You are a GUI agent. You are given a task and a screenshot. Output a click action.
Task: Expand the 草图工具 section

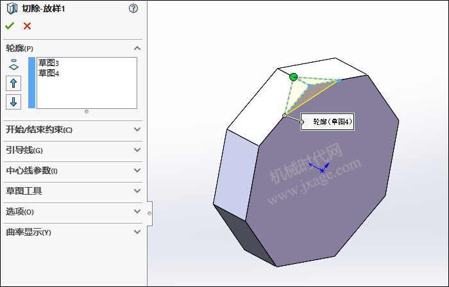tap(137, 191)
